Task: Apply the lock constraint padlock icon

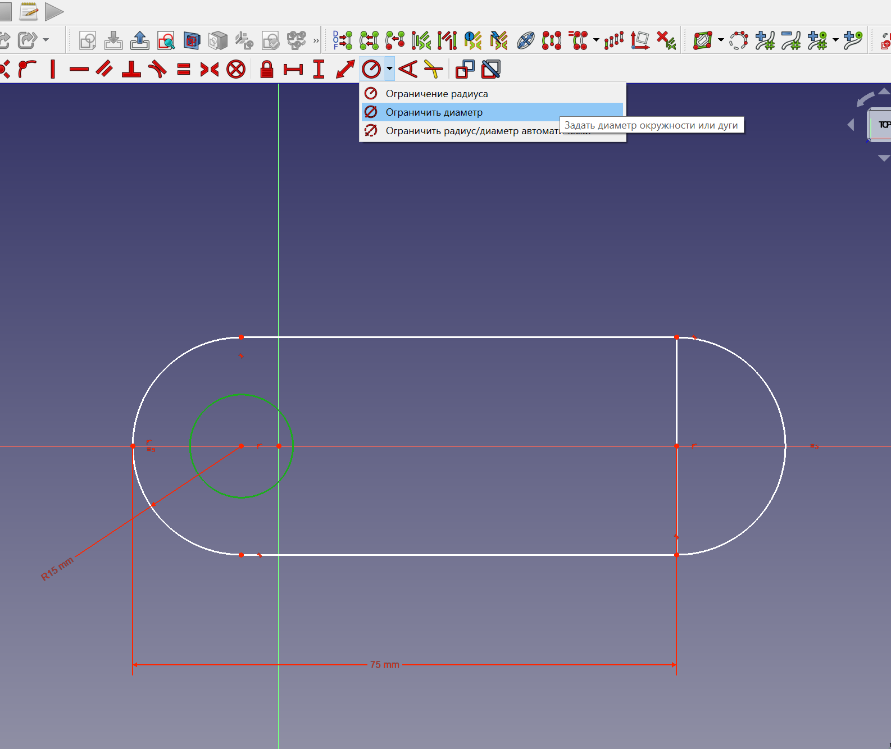Action: tap(267, 69)
